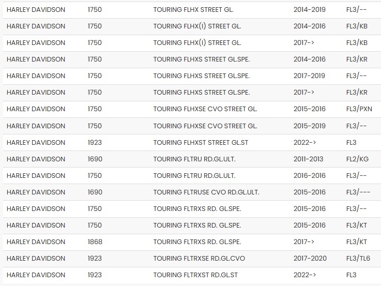Select the FL2/KG frame code
Viewport: 381px width, 286px height.
357,159
